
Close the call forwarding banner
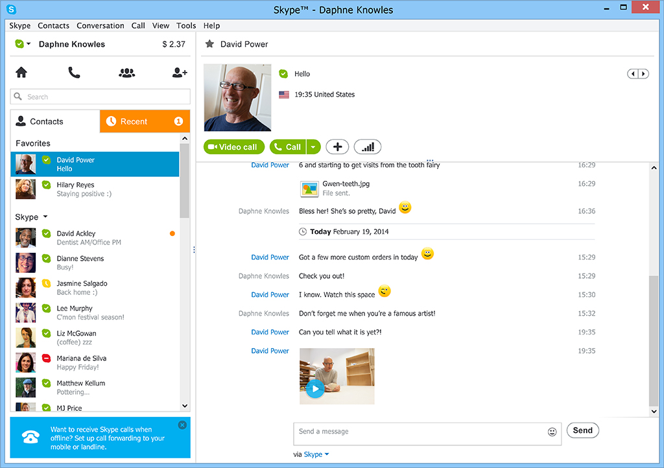(x=182, y=425)
